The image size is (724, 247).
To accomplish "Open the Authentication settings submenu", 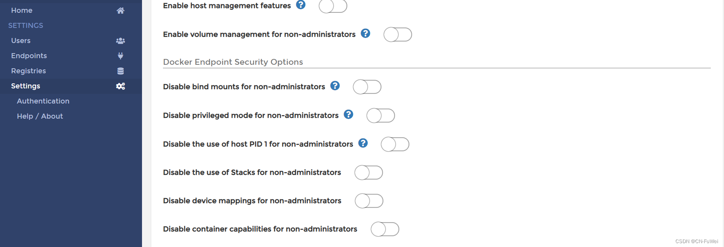I will [43, 101].
